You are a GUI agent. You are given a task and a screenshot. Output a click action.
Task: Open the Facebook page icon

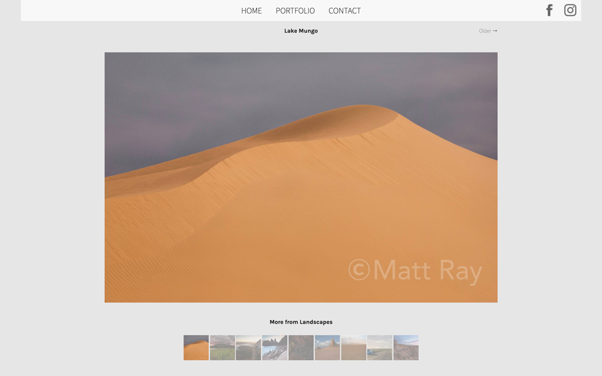[x=550, y=10]
